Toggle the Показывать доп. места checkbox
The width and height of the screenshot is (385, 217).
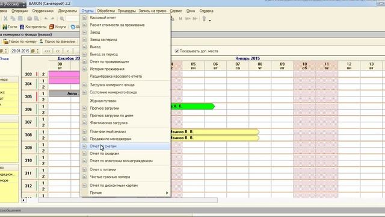[177, 51]
